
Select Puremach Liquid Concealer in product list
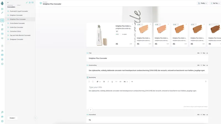pyautogui.click(x=19, y=11)
